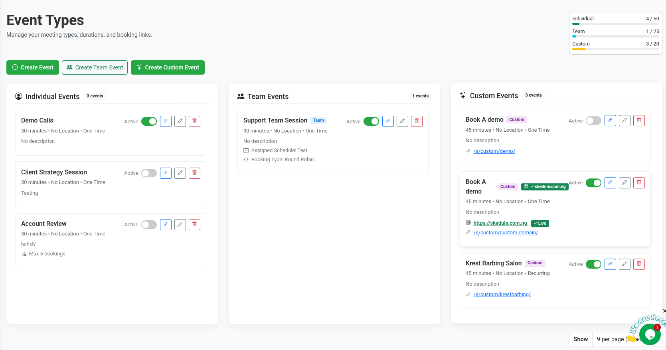Open the /s/custom/custom-domain/ link
666x350 pixels.
pos(506,233)
